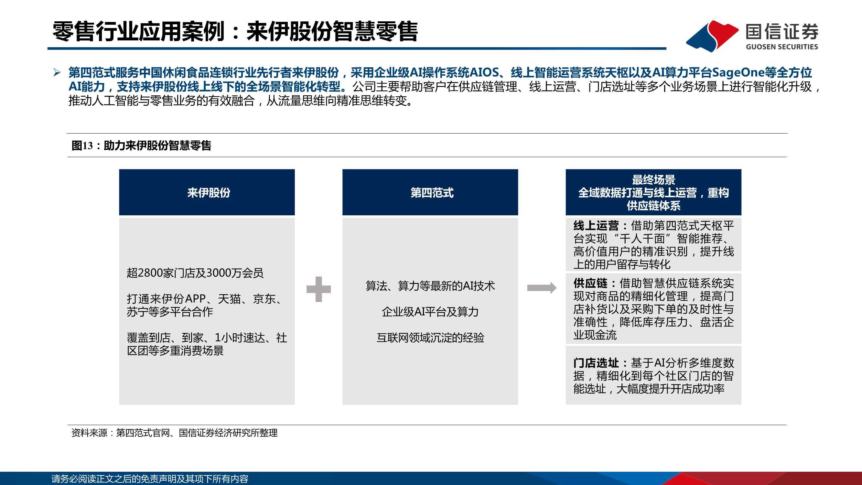
Task: Select the slide title 零售行业应用案例：来伊股份智慧零售
Action: [235, 31]
